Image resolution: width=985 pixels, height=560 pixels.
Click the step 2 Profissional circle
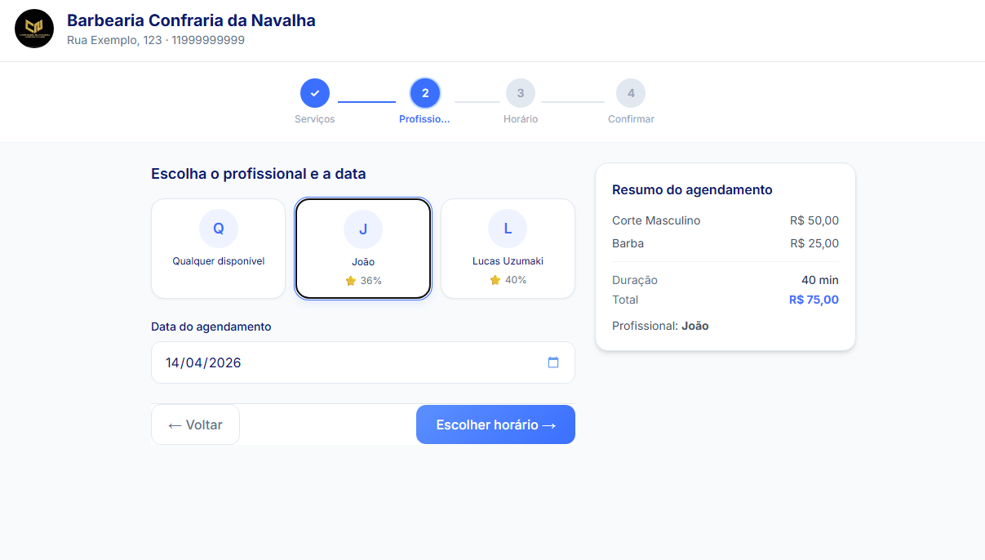pos(425,93)
